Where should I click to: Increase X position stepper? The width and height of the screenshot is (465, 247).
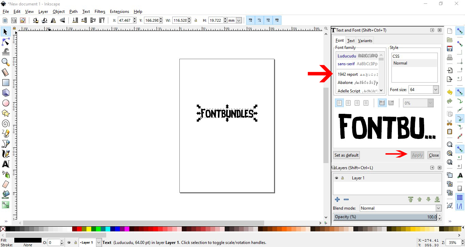(x=135, y=19)
